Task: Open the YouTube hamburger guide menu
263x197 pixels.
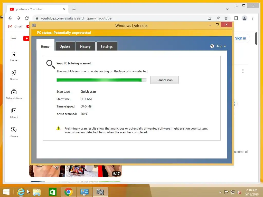Action: click(14, 38)
